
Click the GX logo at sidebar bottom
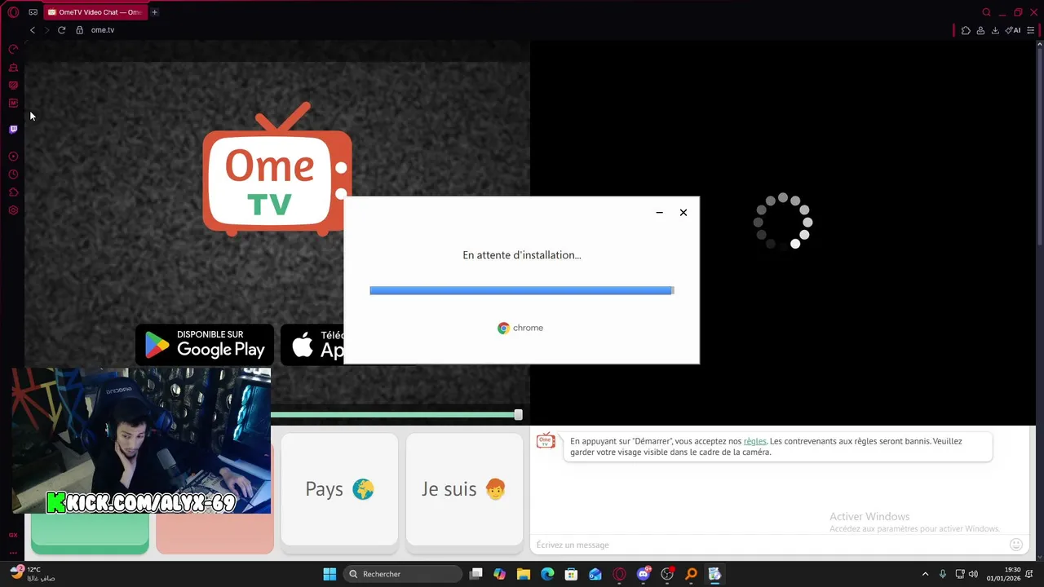coord(13,535)
